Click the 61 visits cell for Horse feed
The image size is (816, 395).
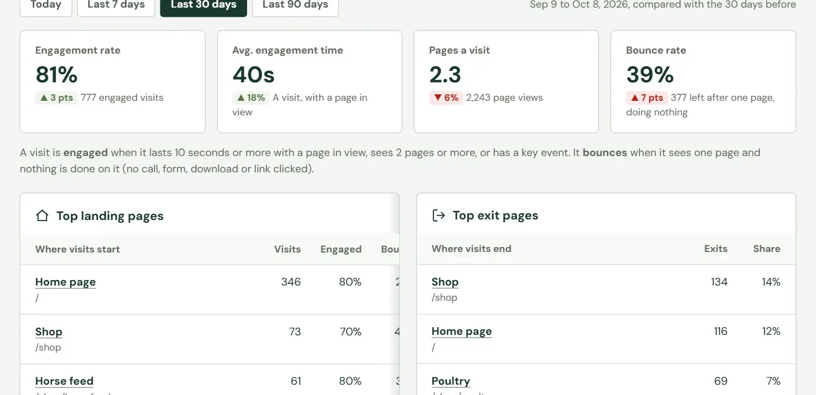296,381
